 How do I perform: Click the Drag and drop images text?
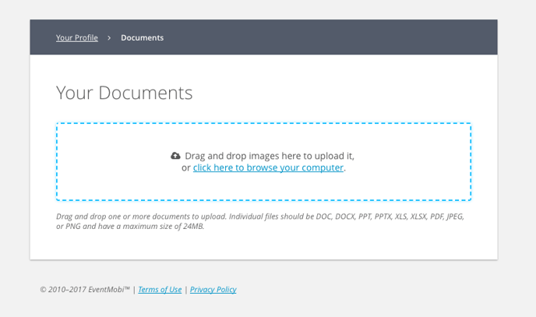[270, 156]
